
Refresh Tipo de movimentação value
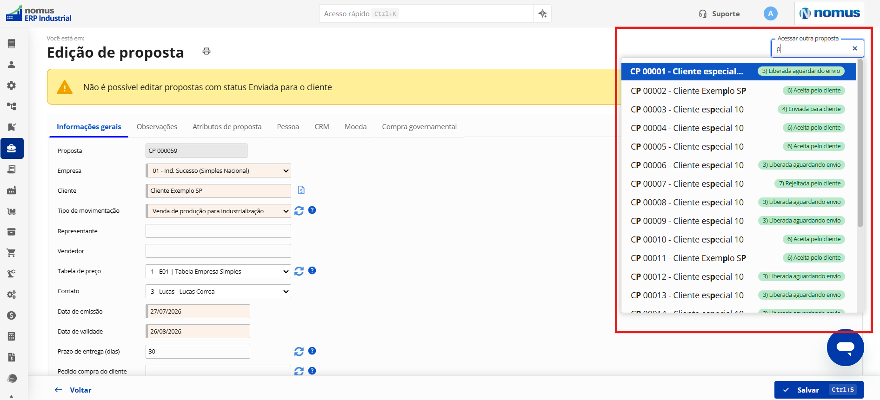[299, 211]
